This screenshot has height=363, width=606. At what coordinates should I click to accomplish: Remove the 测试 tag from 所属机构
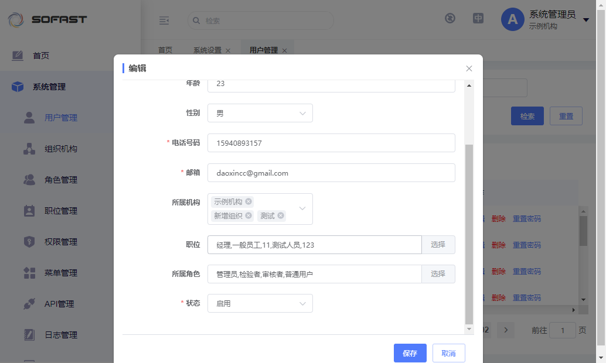point(281,215)
